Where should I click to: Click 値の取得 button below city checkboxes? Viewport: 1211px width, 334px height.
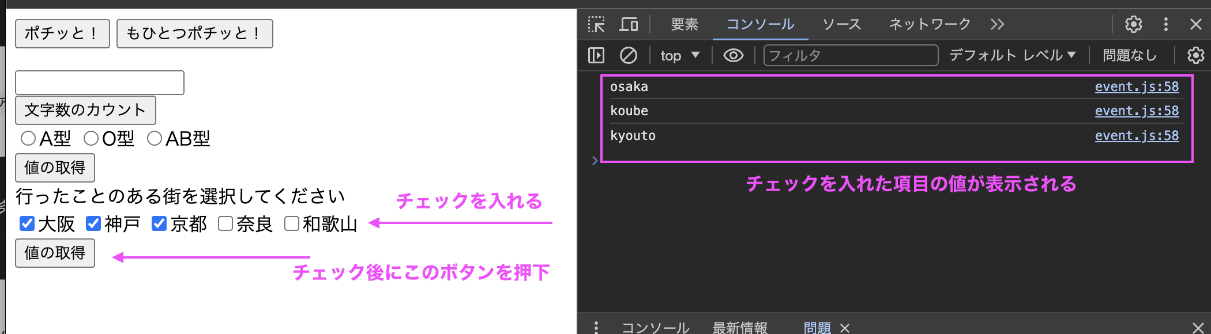tap(55, 253)
